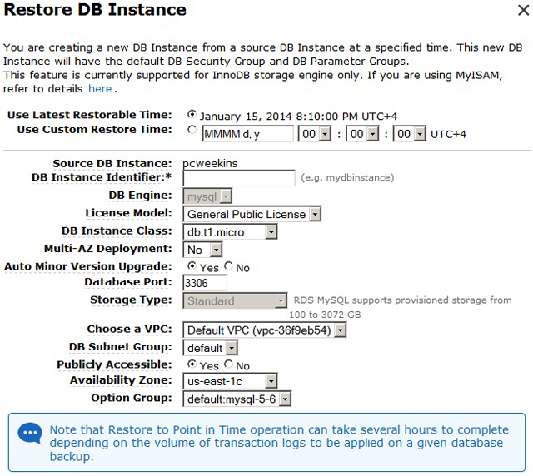Click the Multi-AZ Deployment label

[x=107, y=249]
